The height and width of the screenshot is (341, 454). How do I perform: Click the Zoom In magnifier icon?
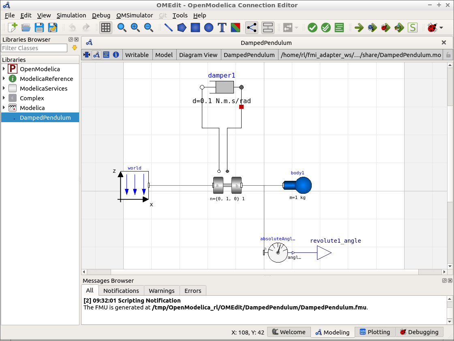pos(135,28)
